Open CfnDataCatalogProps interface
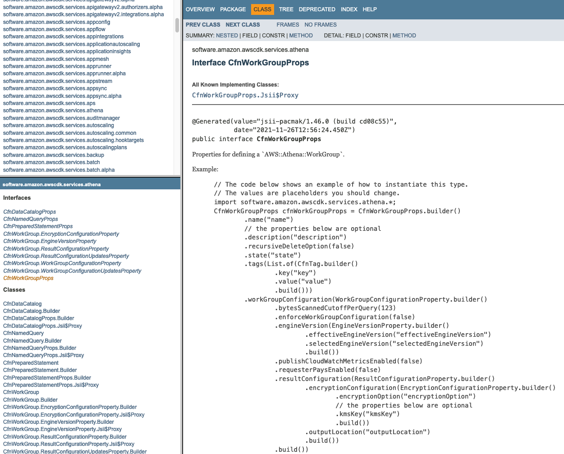The width and height of the screenshot is (564, 454). click(30, 212)
